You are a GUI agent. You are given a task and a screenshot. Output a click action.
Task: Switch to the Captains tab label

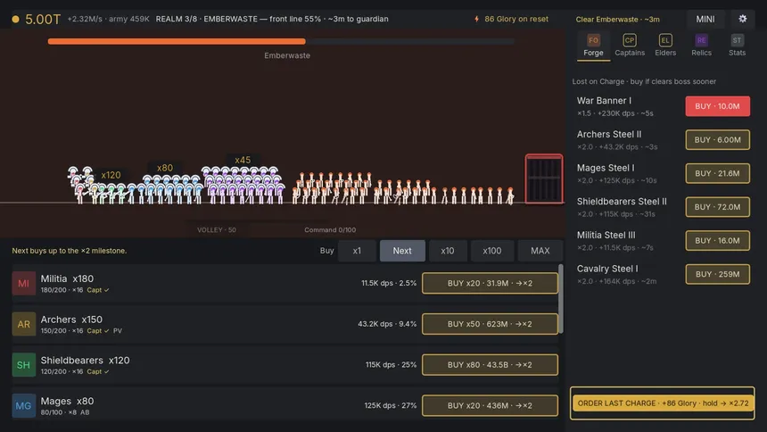tap(630, 53)
